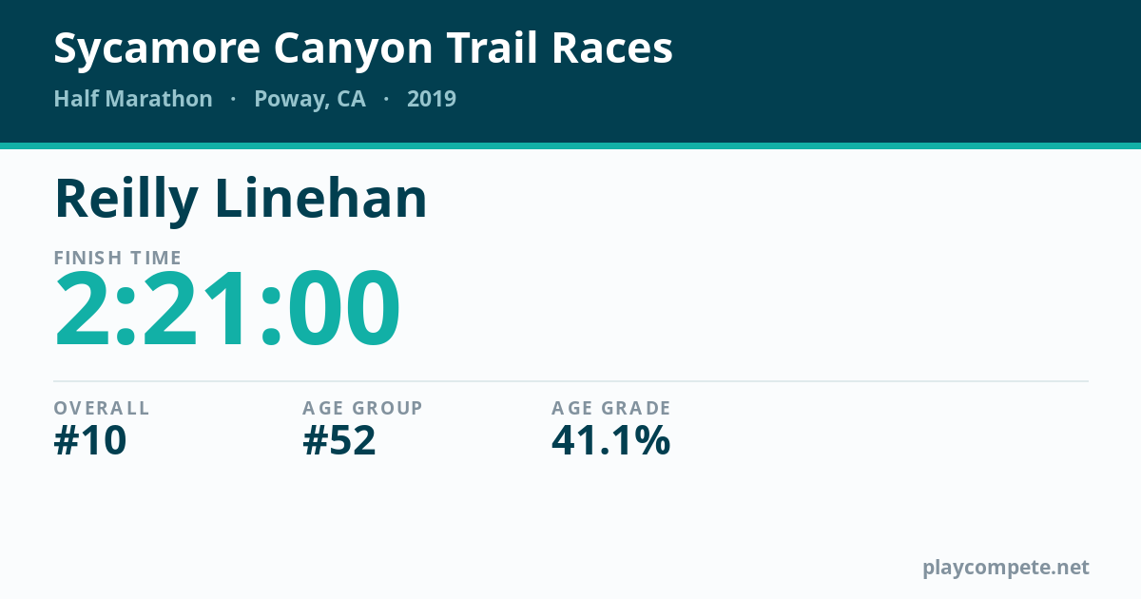This screenshot has width=1141, height=599.
Task: Select the Half Marathon race type text
Action: 133,99
